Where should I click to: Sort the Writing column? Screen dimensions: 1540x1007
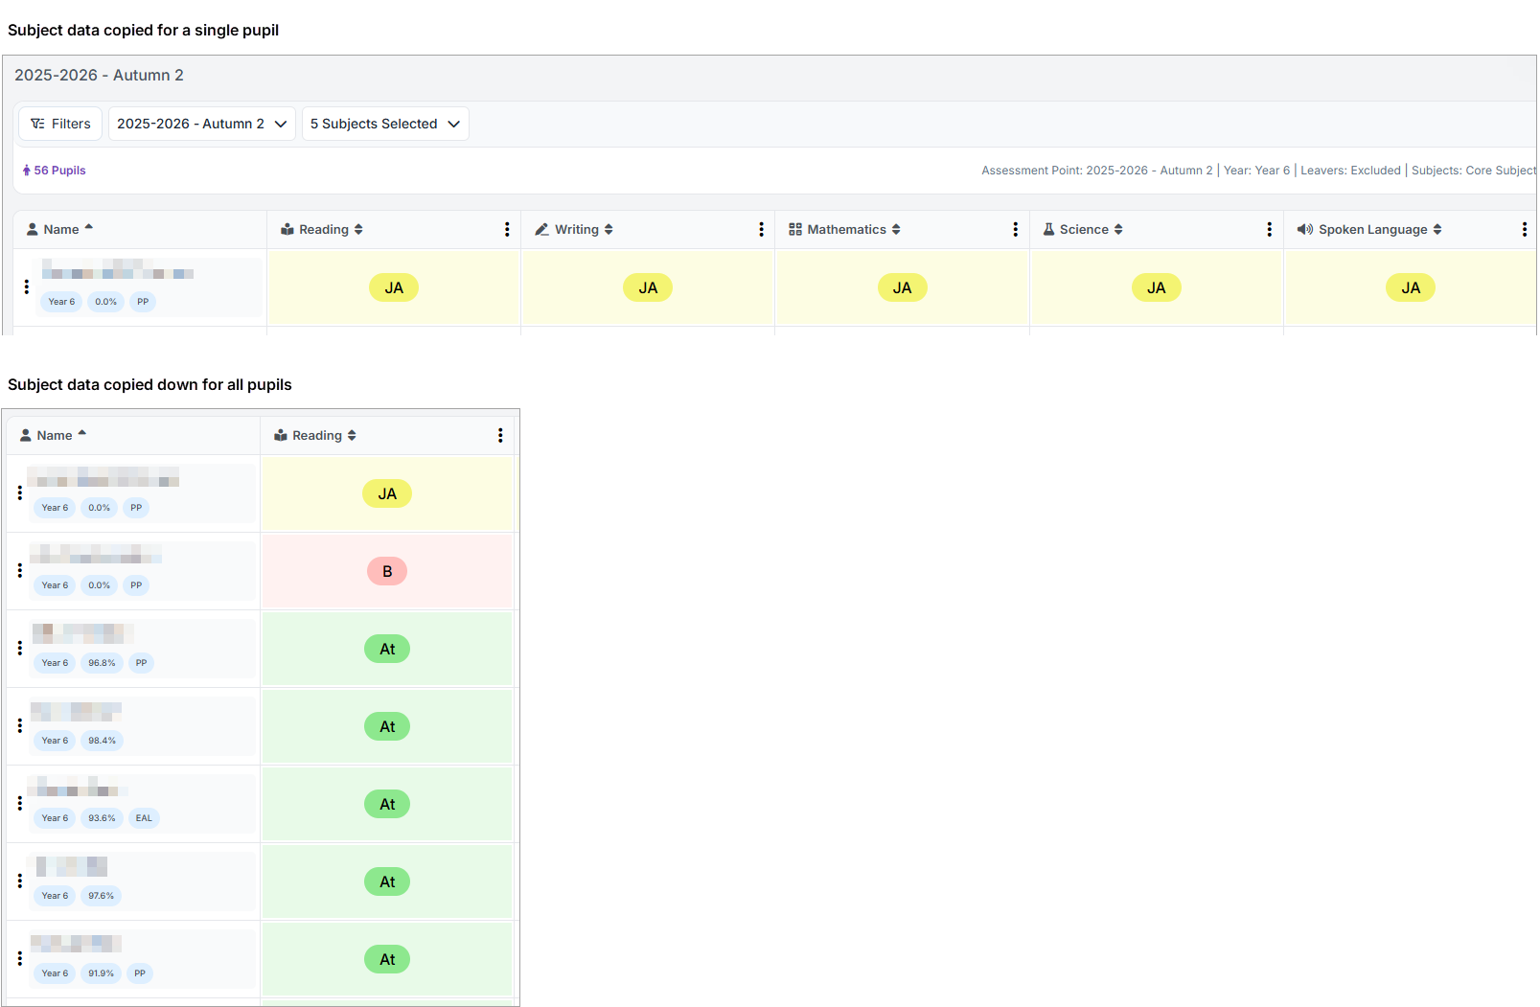click(x=609, y=230)
